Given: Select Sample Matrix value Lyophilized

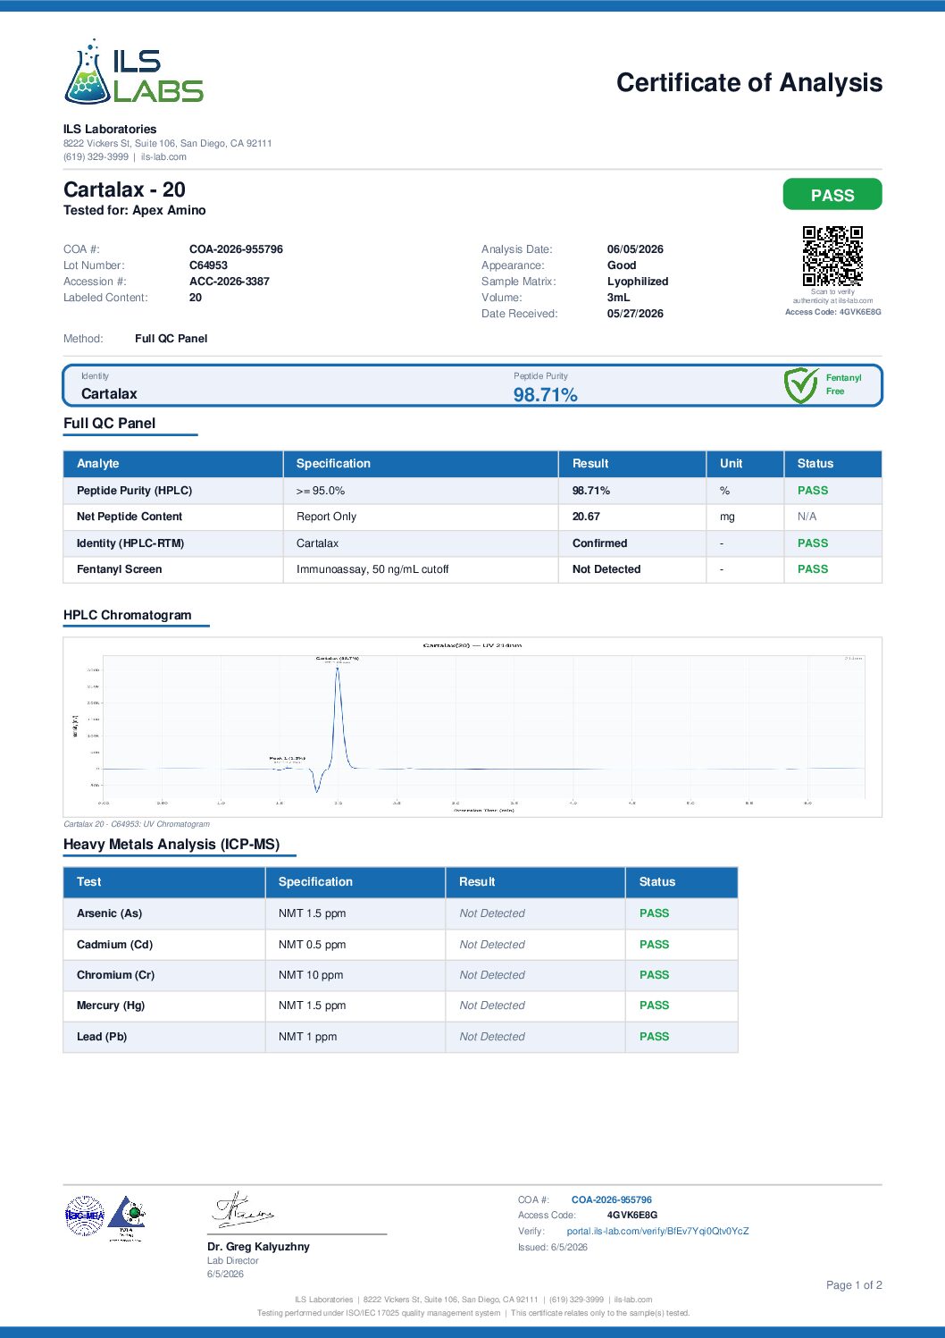Looking at the screenshot, I should 638,282.
